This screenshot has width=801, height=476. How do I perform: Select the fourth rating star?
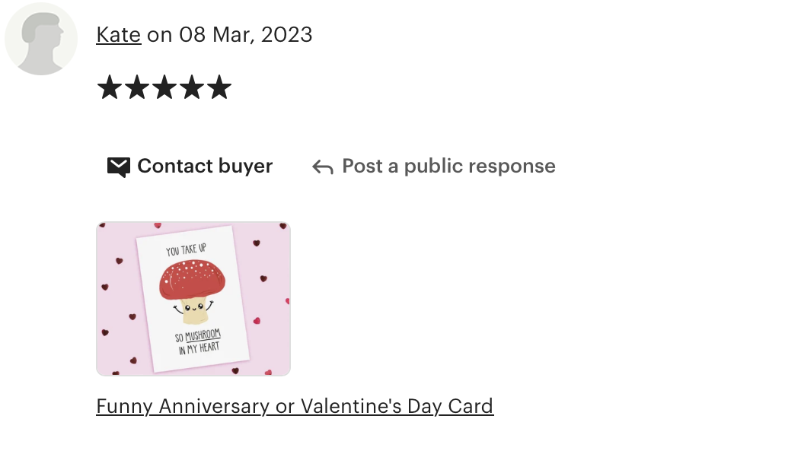pos(192,87)
